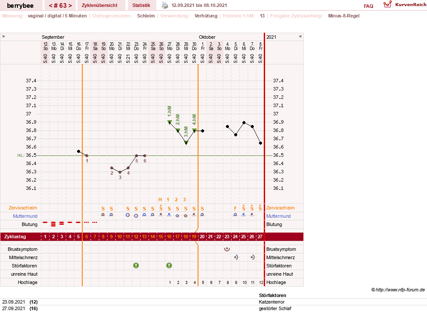Screen dimensions: 427x321
Task: Click the last temperature point on 8 October
Action: click(261, 143)
